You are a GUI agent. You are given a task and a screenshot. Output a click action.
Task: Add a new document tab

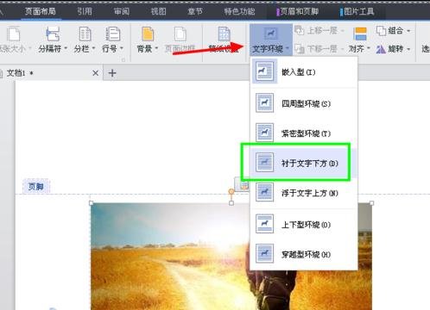coord(112,73)
